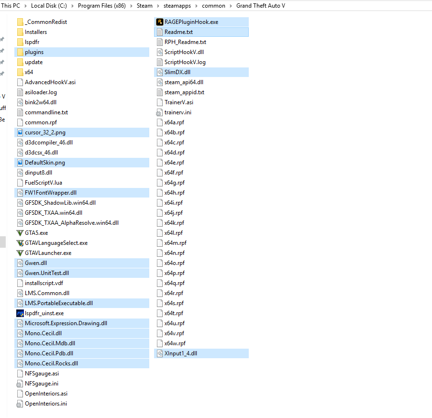
Task: Select x64a.rpf file name
Action: point(175,122)
